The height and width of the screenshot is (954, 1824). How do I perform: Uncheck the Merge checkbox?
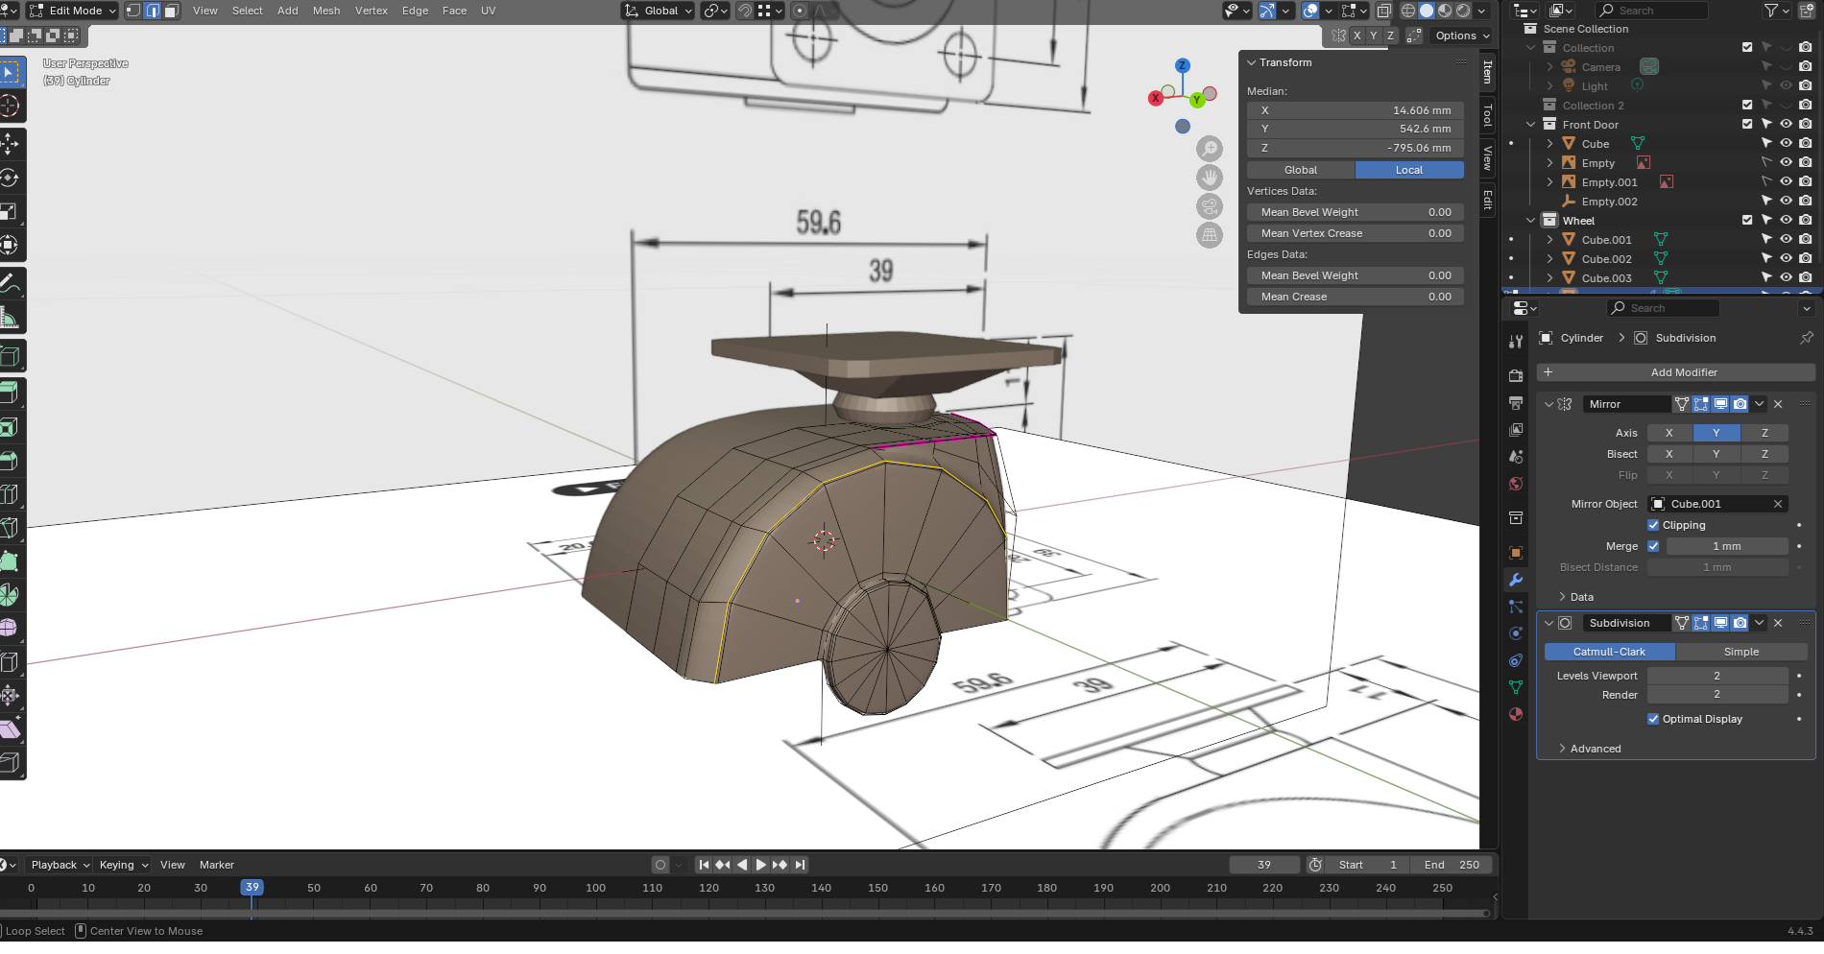(x=1653, y=546)
